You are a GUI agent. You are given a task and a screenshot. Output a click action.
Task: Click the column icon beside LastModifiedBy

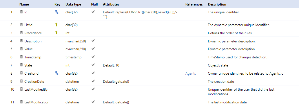tap(21, 89)
